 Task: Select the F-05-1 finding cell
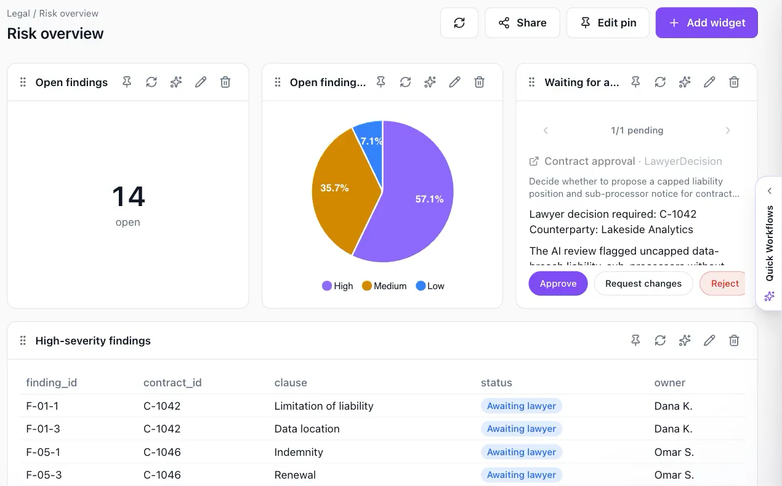(43, 452)
